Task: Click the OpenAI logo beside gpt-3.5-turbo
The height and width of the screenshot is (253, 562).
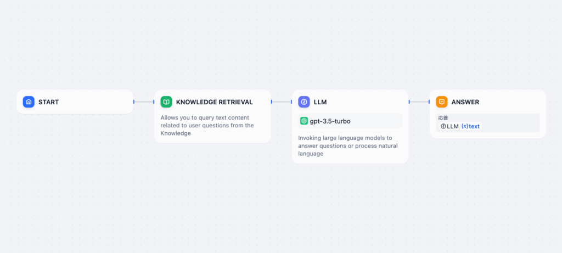Action: 304,121
